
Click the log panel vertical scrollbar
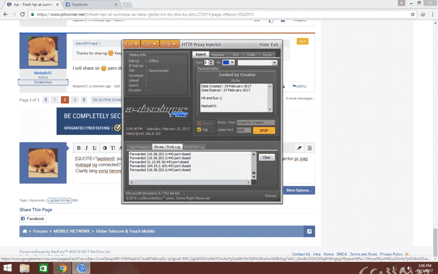click(254, 165)
